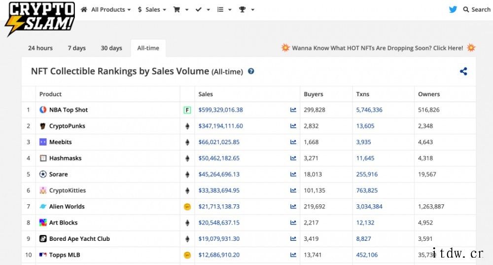
Task: Expand the Sales dropdown menu
Action: point(152,10)
